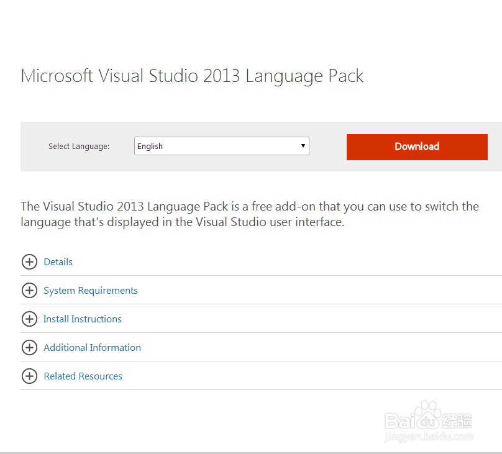
Task: Expand Install Instructions plus icon
Action: point(29,319)
